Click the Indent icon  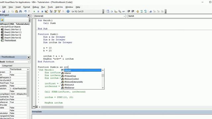(129, 12)
